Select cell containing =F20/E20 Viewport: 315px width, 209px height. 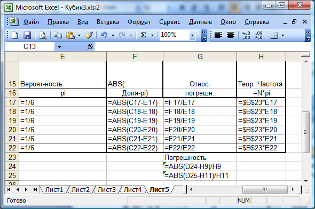tap(200, 130)
